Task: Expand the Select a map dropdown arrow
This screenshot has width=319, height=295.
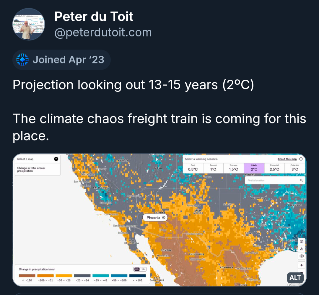Action: [56, 159]
